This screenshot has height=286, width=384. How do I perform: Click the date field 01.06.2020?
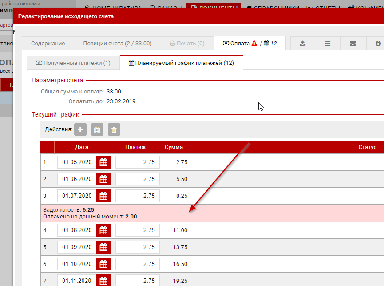click(x=77, y=179)
